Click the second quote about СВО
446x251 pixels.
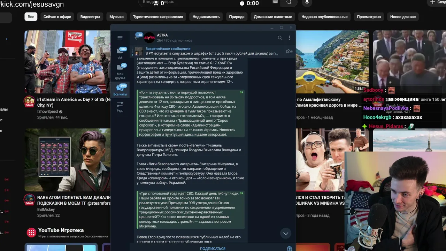191,210
